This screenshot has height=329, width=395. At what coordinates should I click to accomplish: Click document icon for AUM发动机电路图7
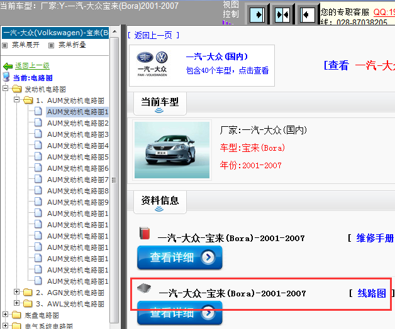[x=38, y=179]
